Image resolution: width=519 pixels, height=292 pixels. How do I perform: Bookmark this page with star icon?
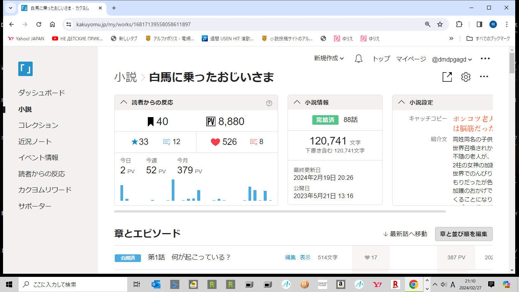click(440, 24)
